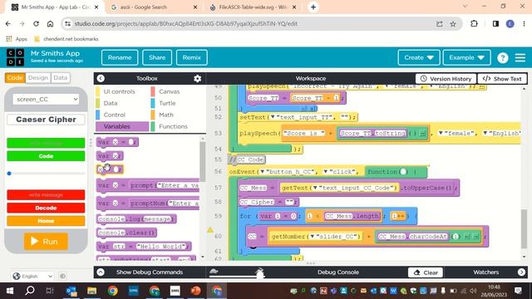Open the browser extensions puzzle icon
Viewport: 532px width, 299px height.
click(x=474, y=24)
